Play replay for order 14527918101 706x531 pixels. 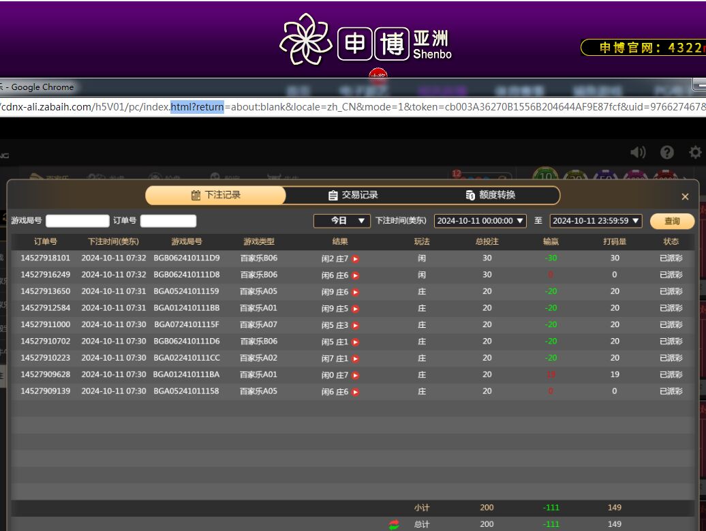point(355,259)
